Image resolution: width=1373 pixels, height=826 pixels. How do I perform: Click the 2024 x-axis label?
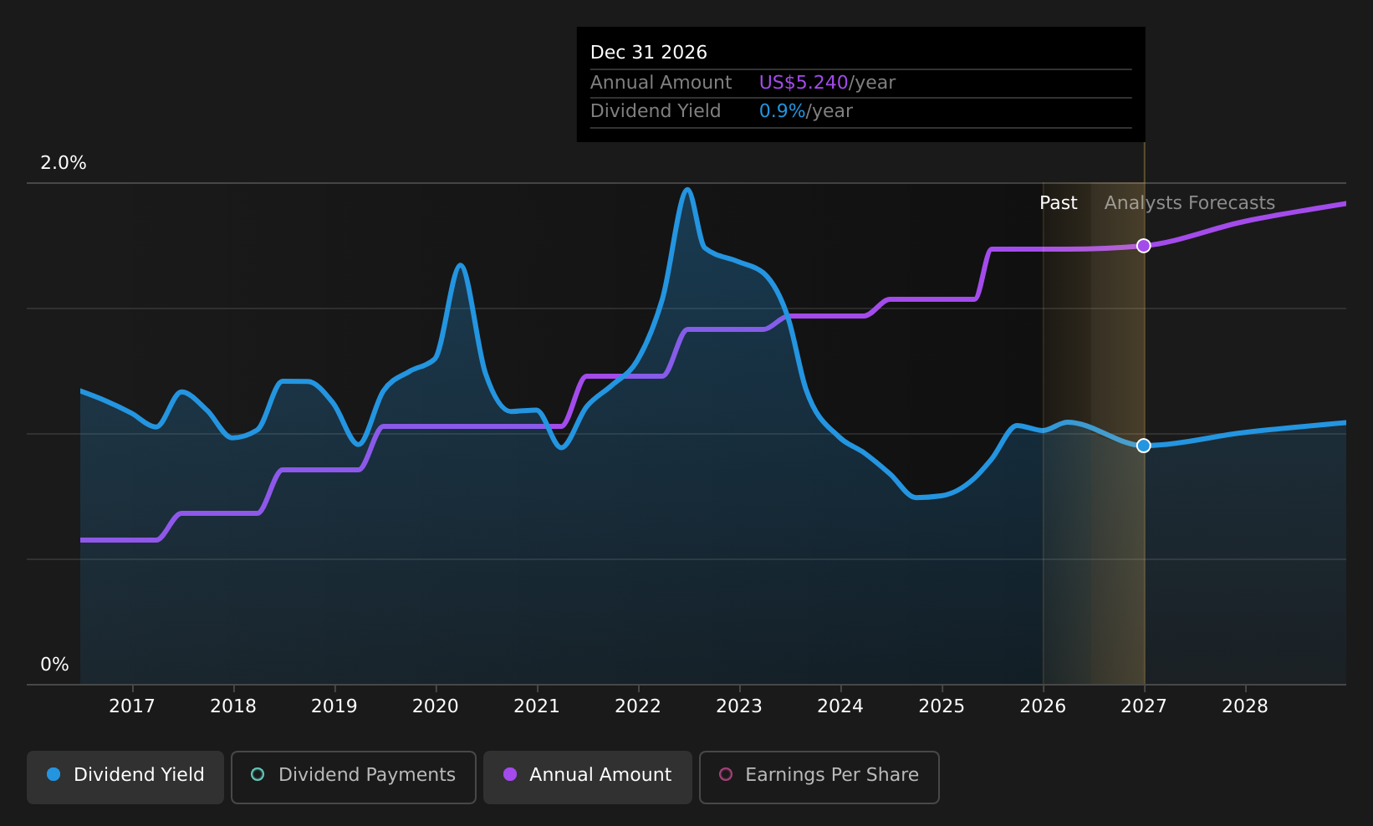coord(840,706)
